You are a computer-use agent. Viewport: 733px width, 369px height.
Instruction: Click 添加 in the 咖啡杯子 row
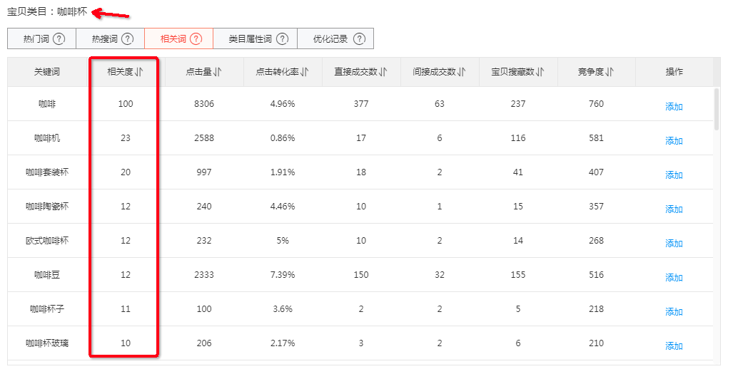click(674, 311)
